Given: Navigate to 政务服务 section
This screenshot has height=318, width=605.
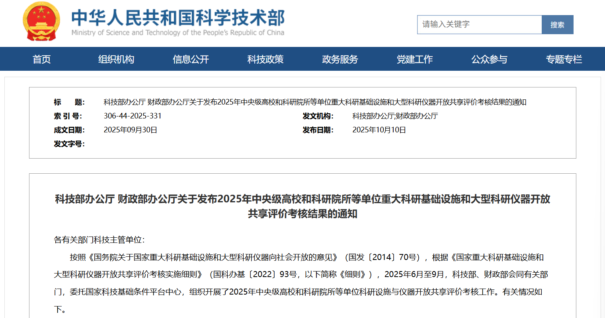Looking at the screenshot, I should tap(340, 59).
